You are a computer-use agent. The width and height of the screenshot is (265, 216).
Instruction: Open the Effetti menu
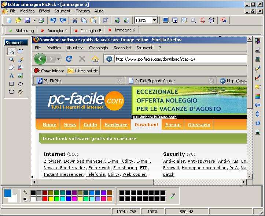point(44,11)
